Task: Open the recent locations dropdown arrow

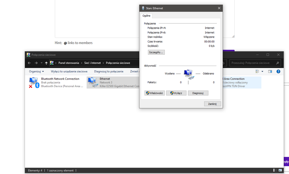Action: coord(41,63)
